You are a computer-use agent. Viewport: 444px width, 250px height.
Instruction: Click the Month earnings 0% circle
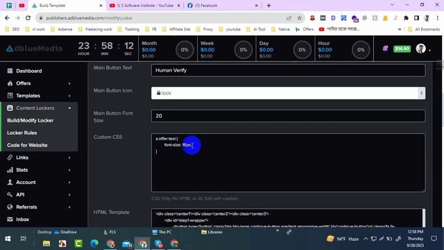point(185,50)
